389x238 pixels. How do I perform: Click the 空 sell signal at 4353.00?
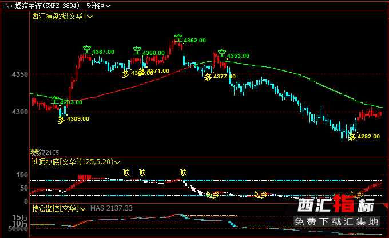222,53
